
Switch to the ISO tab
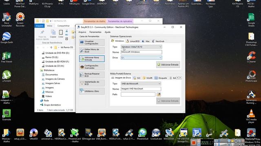pos(137,78)
